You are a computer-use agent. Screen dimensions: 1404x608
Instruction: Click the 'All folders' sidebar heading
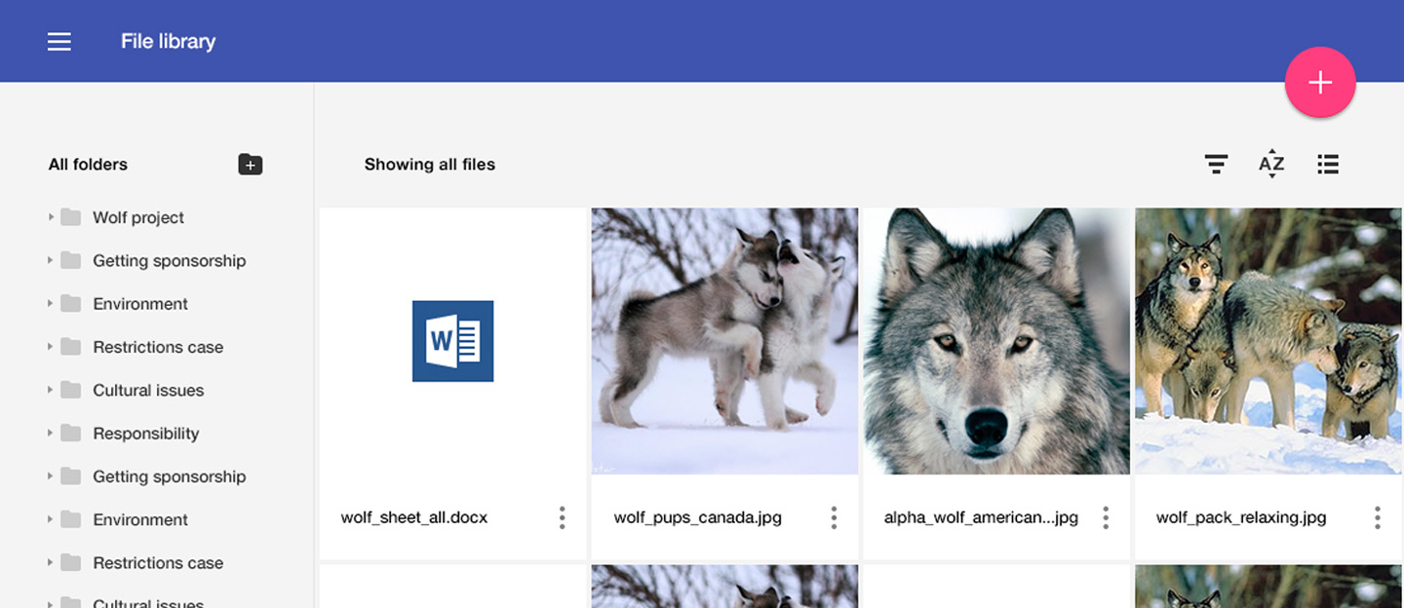pyautogui.click(x=88, y=165)
